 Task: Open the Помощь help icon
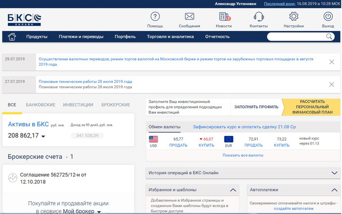tap(155, 17)
